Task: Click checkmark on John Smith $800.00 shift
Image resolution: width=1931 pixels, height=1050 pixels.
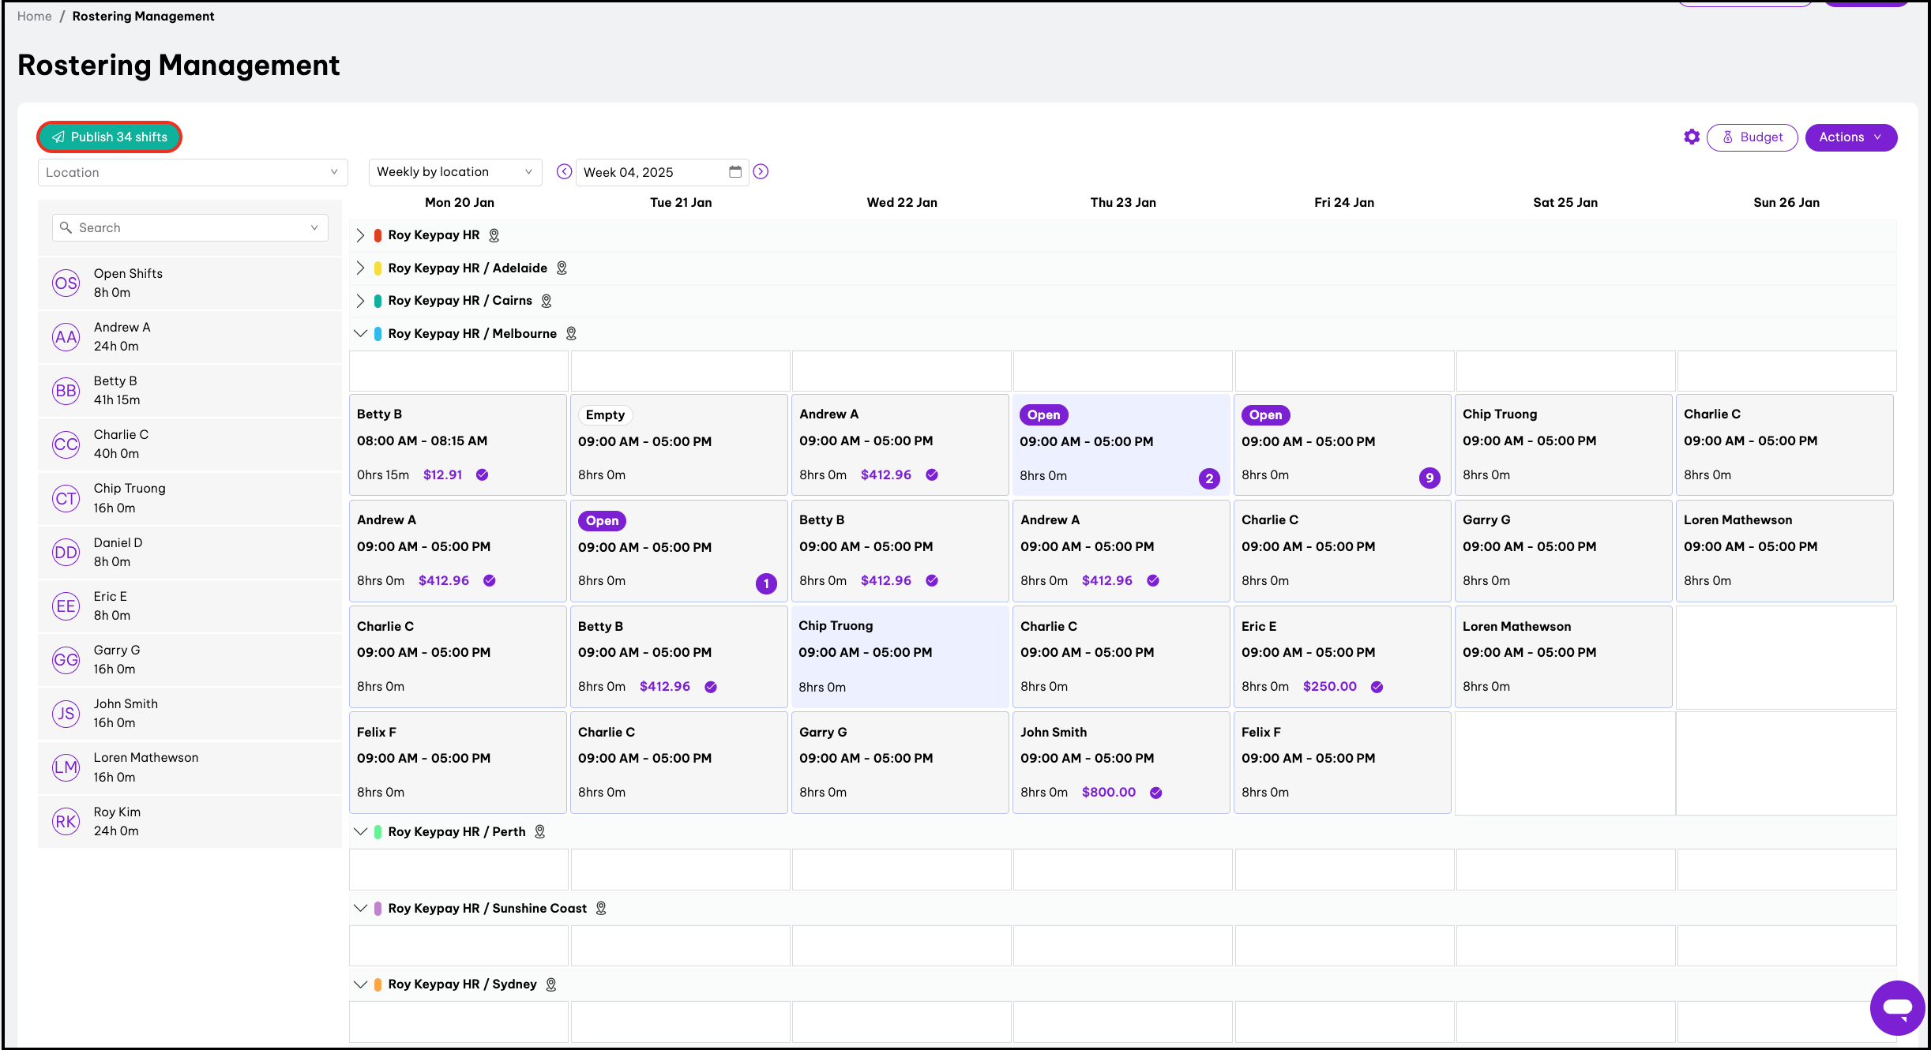Action: click(1155, 793)
